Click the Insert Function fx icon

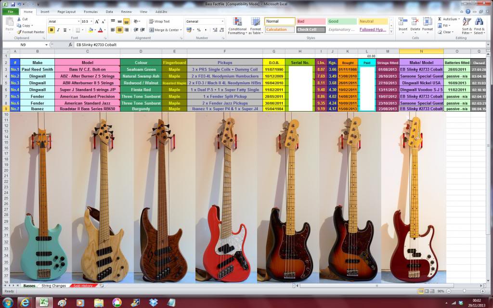[70, 45]
